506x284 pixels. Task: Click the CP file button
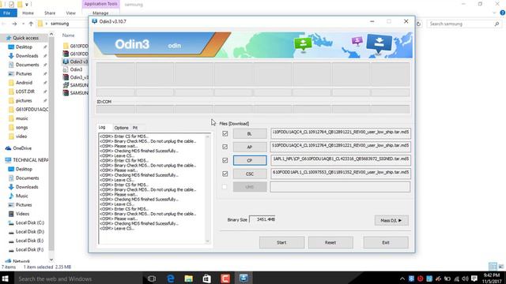point(250,160)
